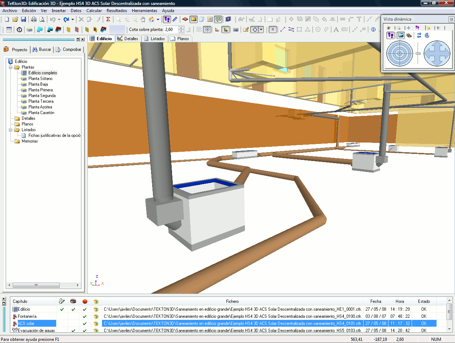Adjust the Vista dinámica vertical slider
Viewport: 455px width, 343px height.
418,53
